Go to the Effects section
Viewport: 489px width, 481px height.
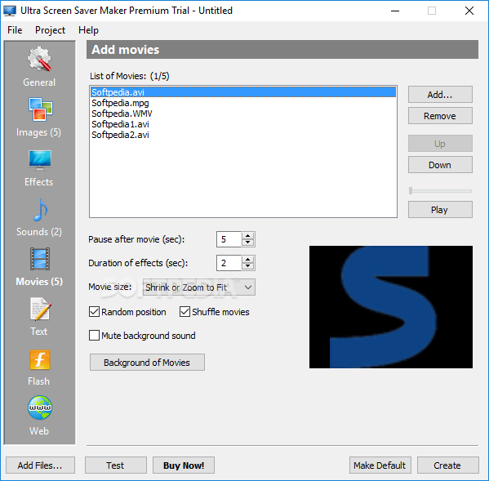pos(39,168)
